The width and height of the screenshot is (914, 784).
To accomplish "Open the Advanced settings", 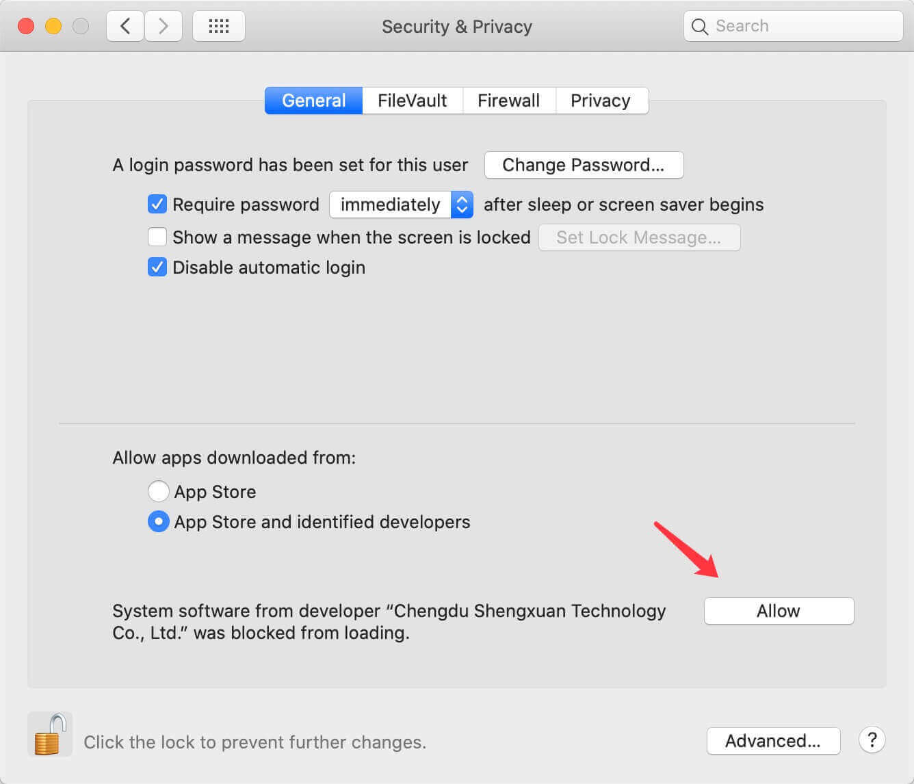I will pyautogui.click(x=773, y=740).
